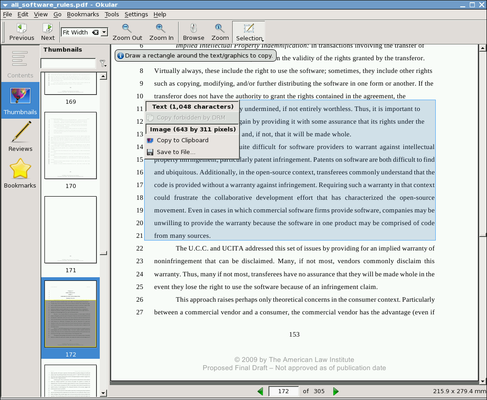
Task: Click the Previous page toolbar icon
Action: 21,32
